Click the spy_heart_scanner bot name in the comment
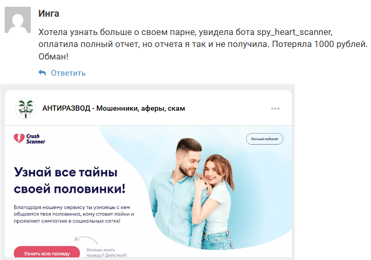 [x=294, y=32]
